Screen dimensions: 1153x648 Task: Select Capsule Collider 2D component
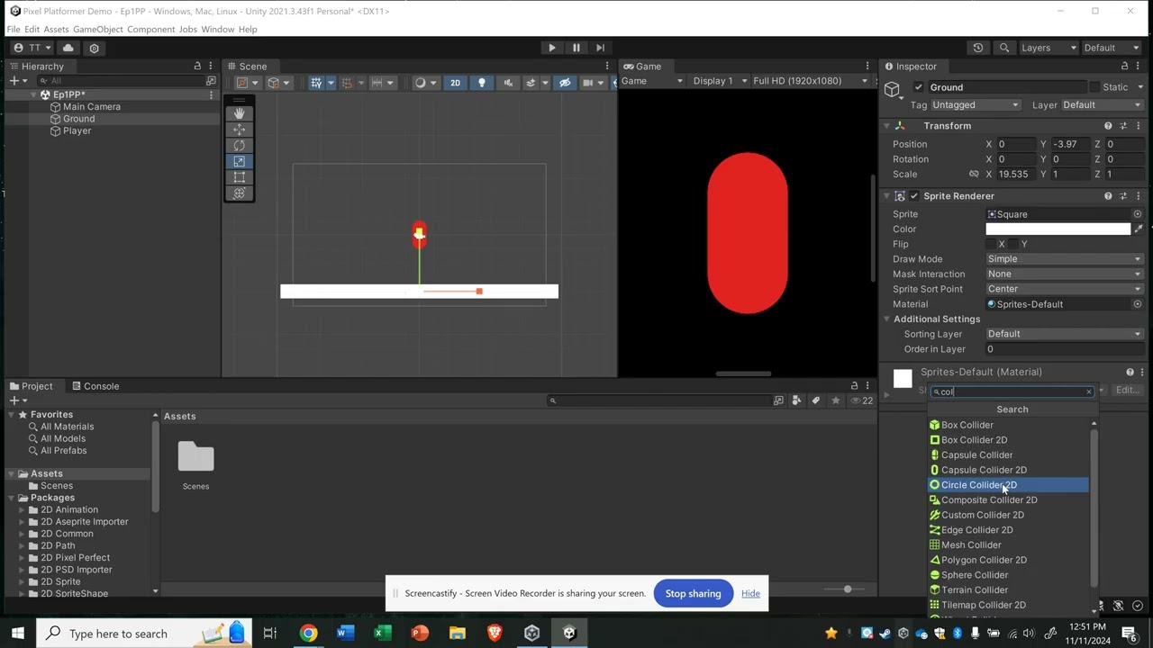(x=1008, y=470)
